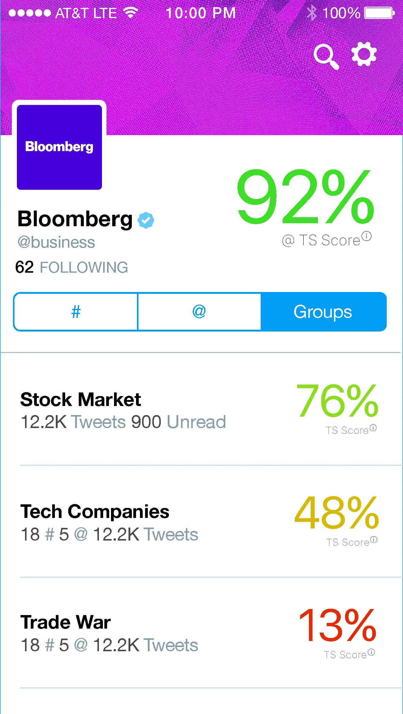403x714 pixels.
Task: Switch to the # hashtags tab
Action: click(x=76, y=312)
